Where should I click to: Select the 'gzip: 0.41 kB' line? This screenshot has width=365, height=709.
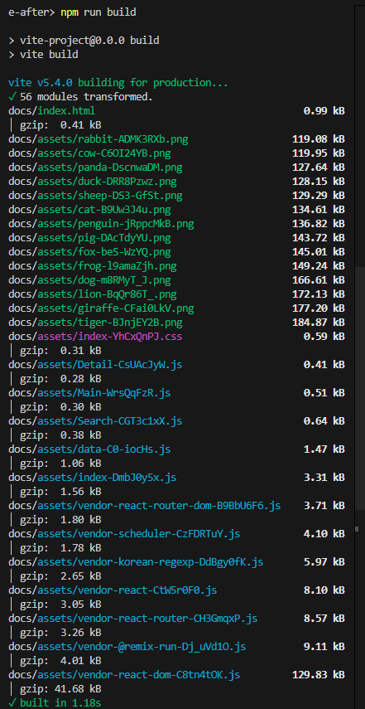[x=61, y=124]
